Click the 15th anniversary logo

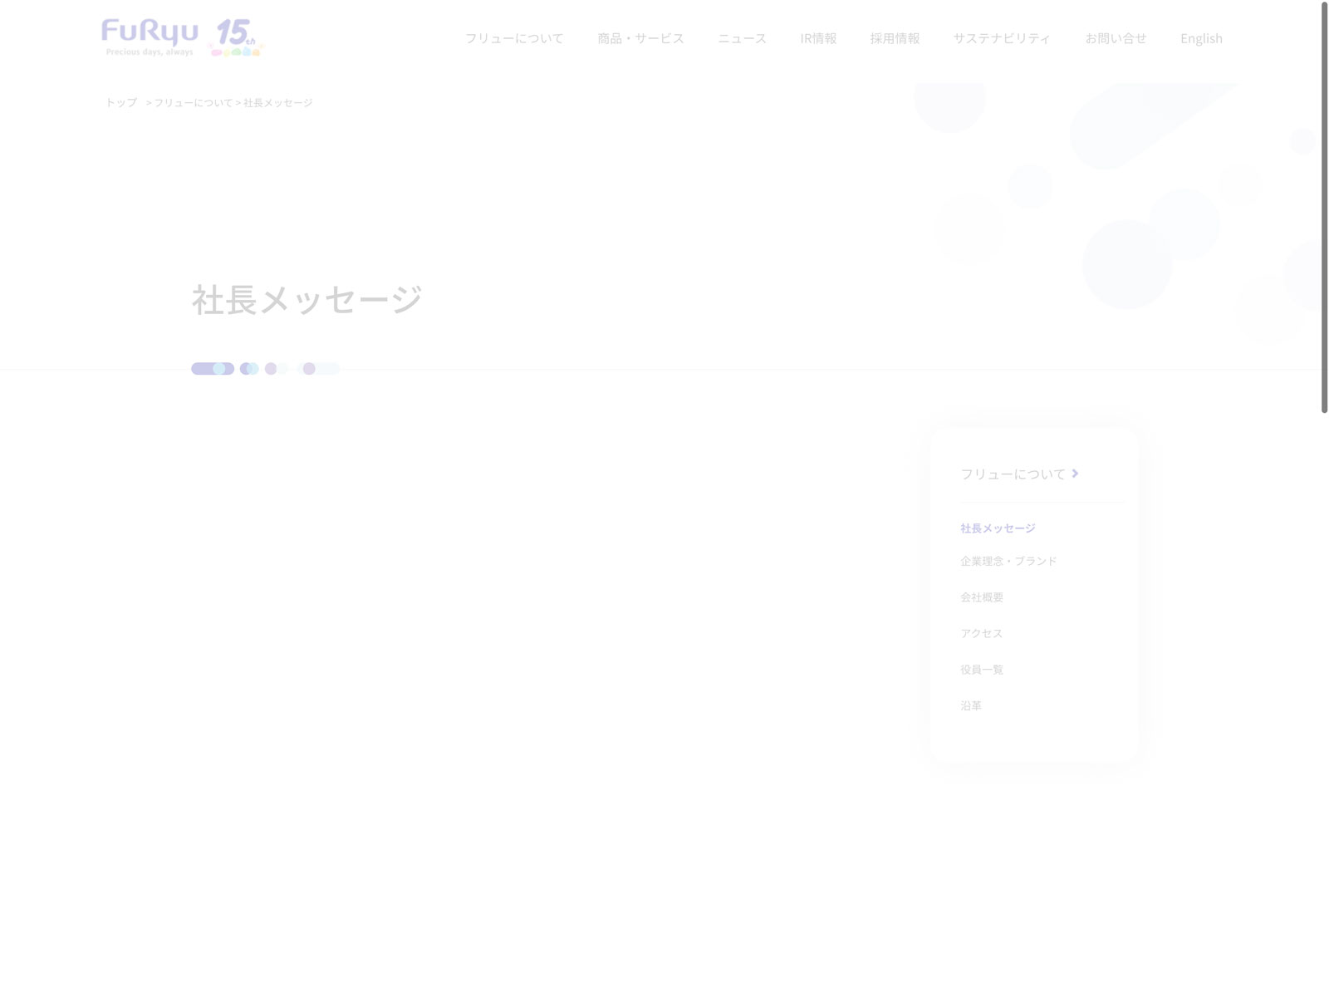point(236,38)
